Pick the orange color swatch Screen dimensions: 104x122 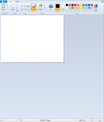(78, 5)
